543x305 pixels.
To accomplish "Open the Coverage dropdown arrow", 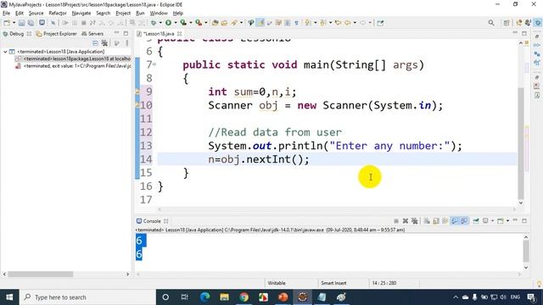I will pos(190,23).
